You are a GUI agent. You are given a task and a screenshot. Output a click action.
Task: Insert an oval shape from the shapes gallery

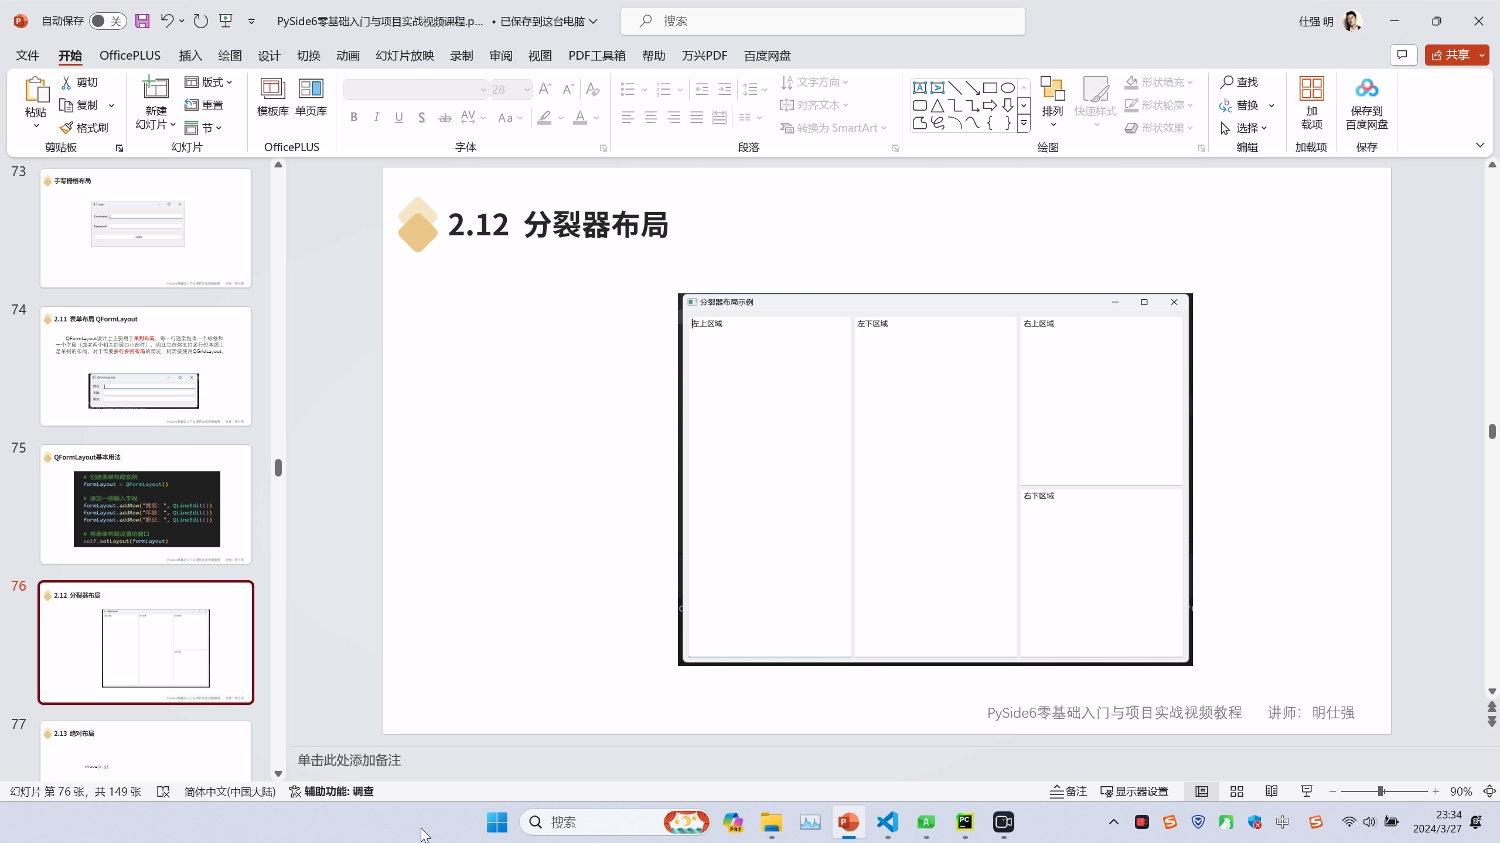point(1007,87)
